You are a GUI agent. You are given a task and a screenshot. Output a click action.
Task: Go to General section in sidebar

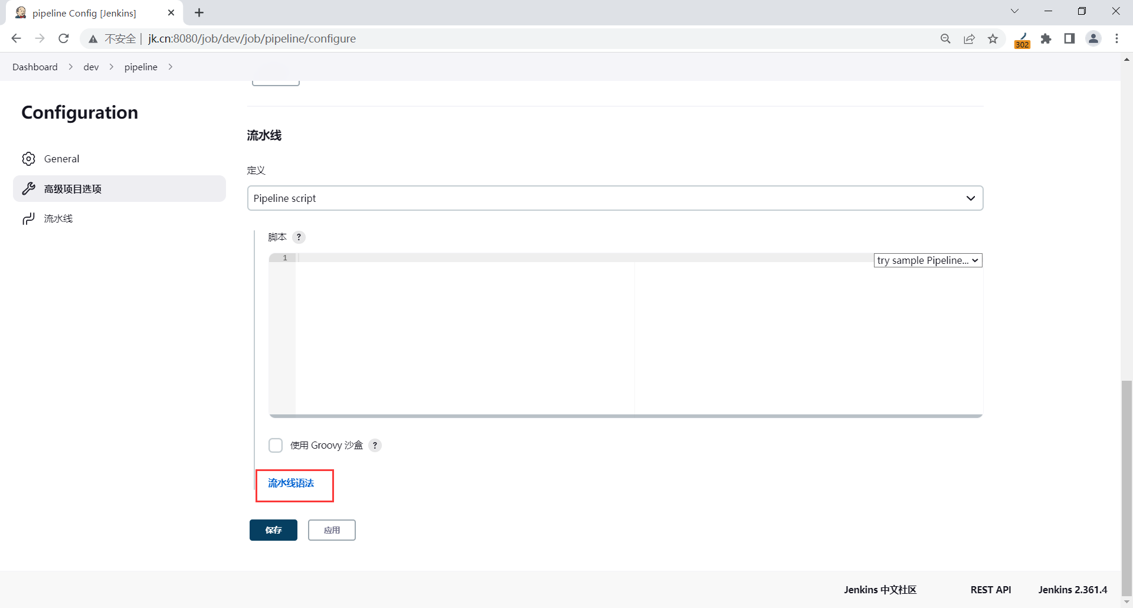tap(119, 159)
